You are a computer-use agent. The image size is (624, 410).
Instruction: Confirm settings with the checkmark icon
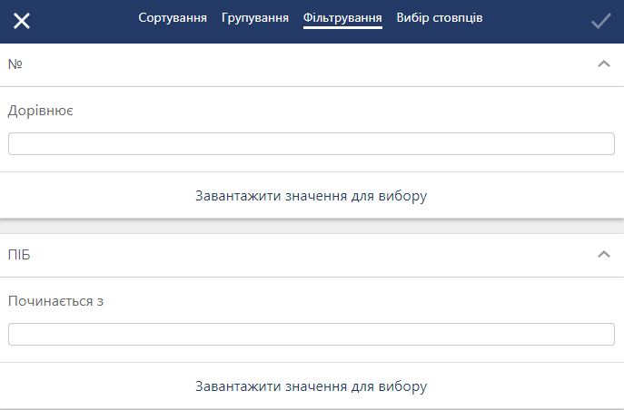pos(600,21)
